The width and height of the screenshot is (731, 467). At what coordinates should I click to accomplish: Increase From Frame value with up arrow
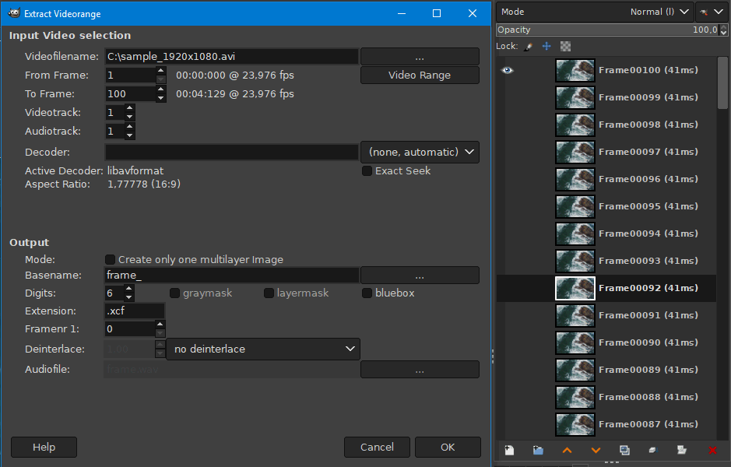tap(161, 71)
